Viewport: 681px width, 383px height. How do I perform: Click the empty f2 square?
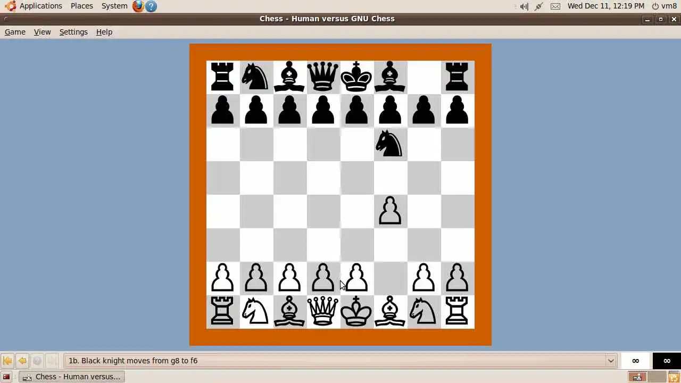point(390,278)
